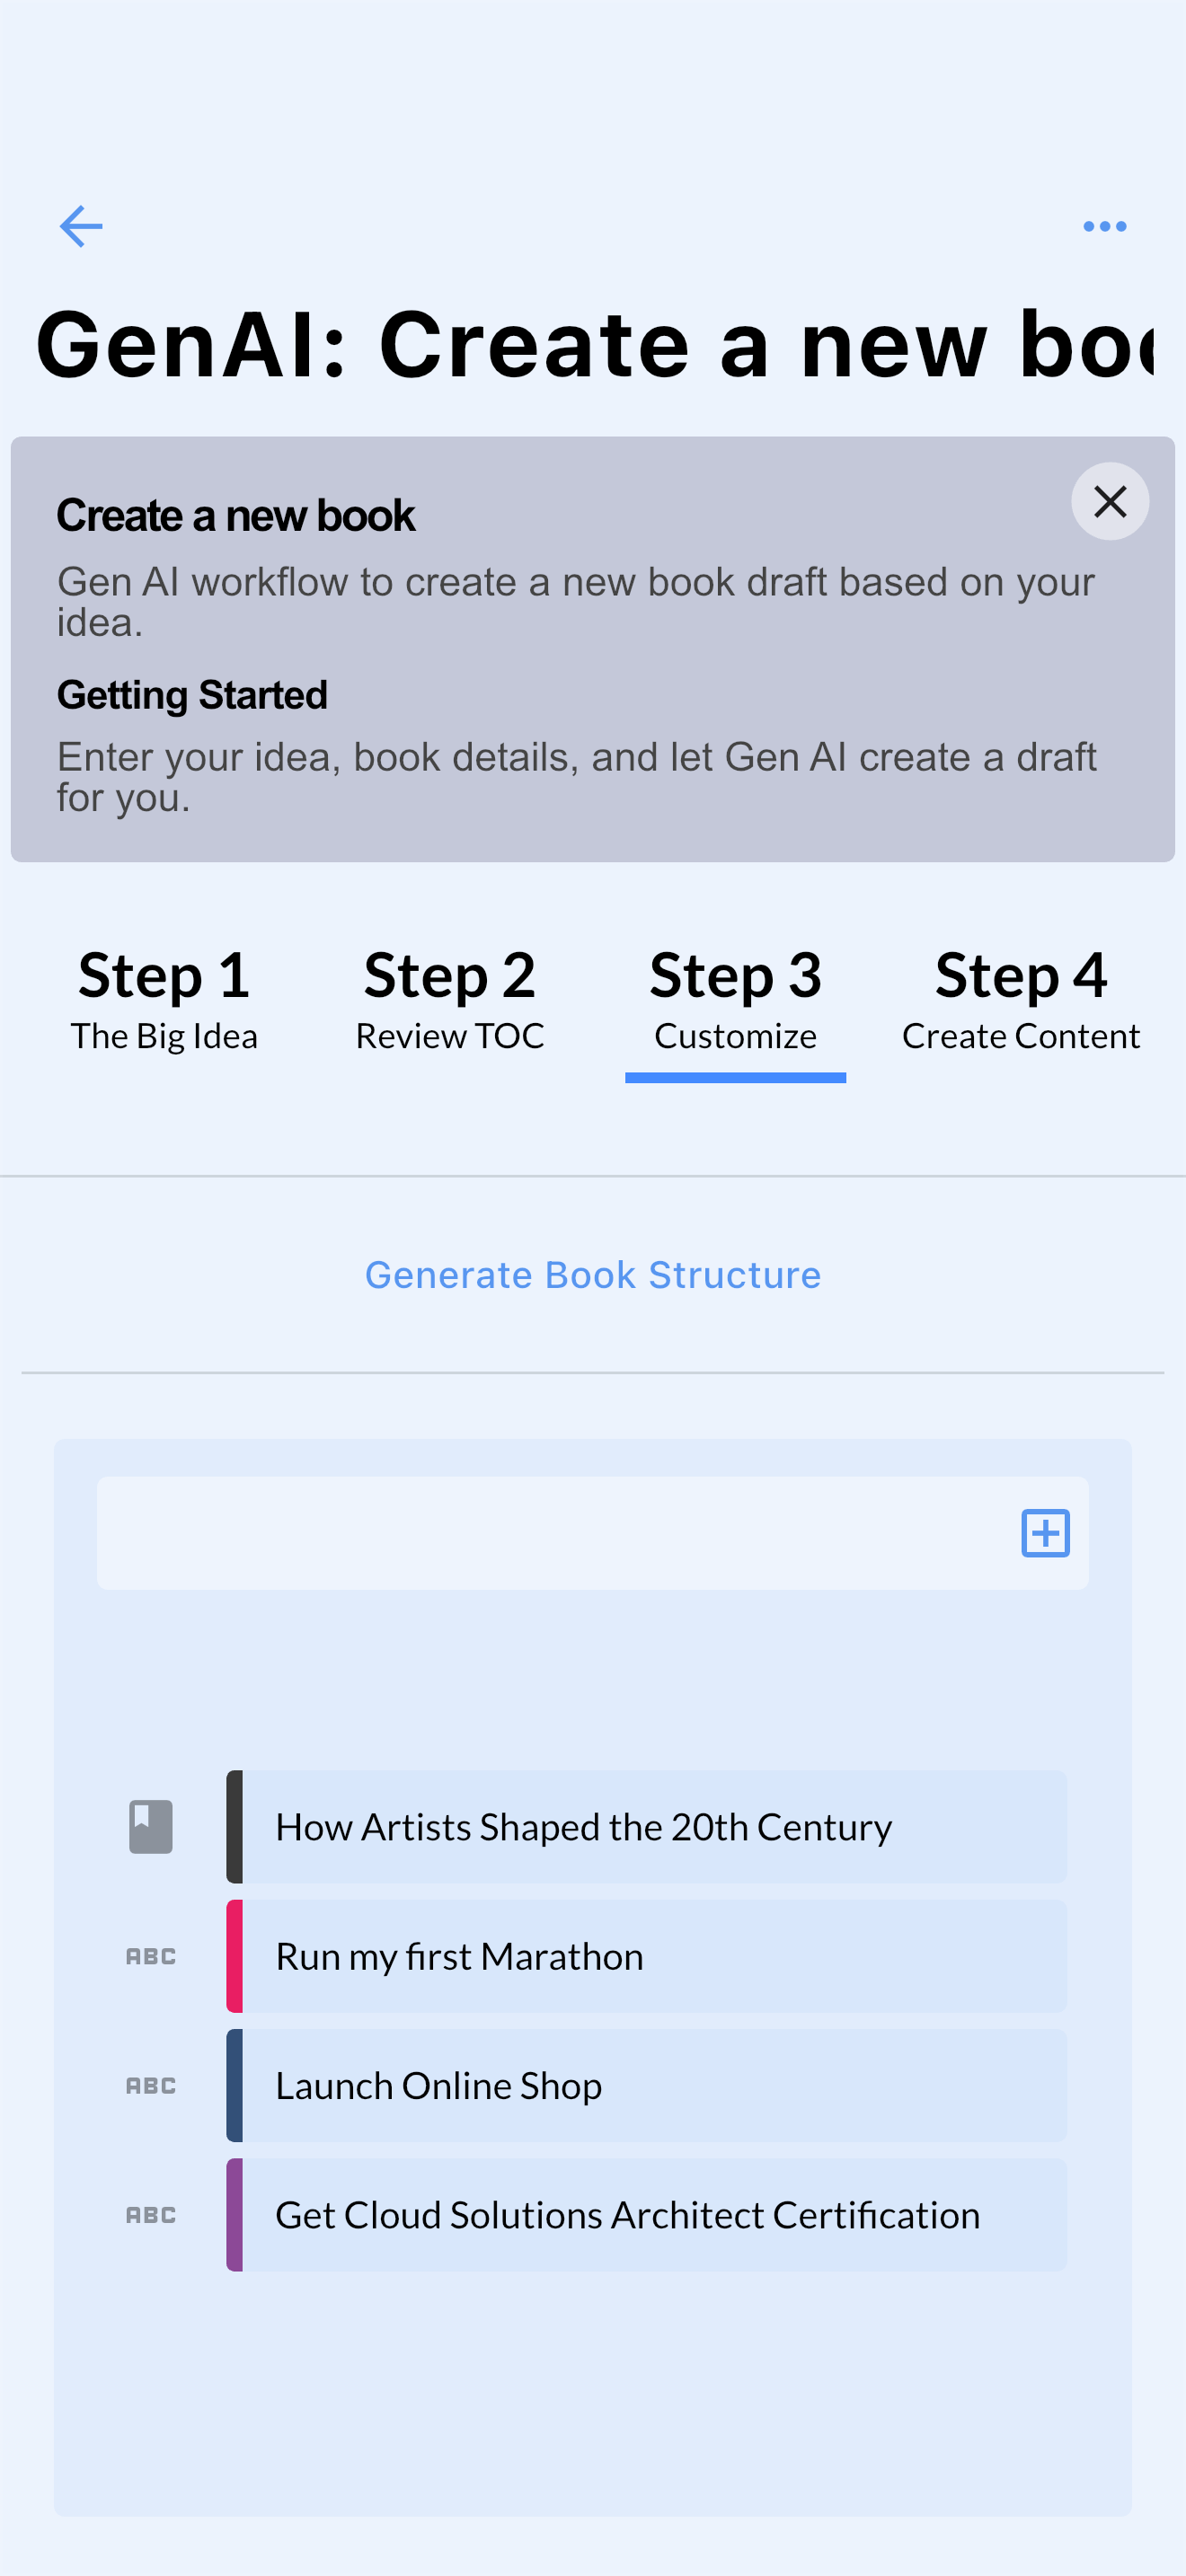
Task: Select Run my first Marathon item
Action: click(655, 1956)
